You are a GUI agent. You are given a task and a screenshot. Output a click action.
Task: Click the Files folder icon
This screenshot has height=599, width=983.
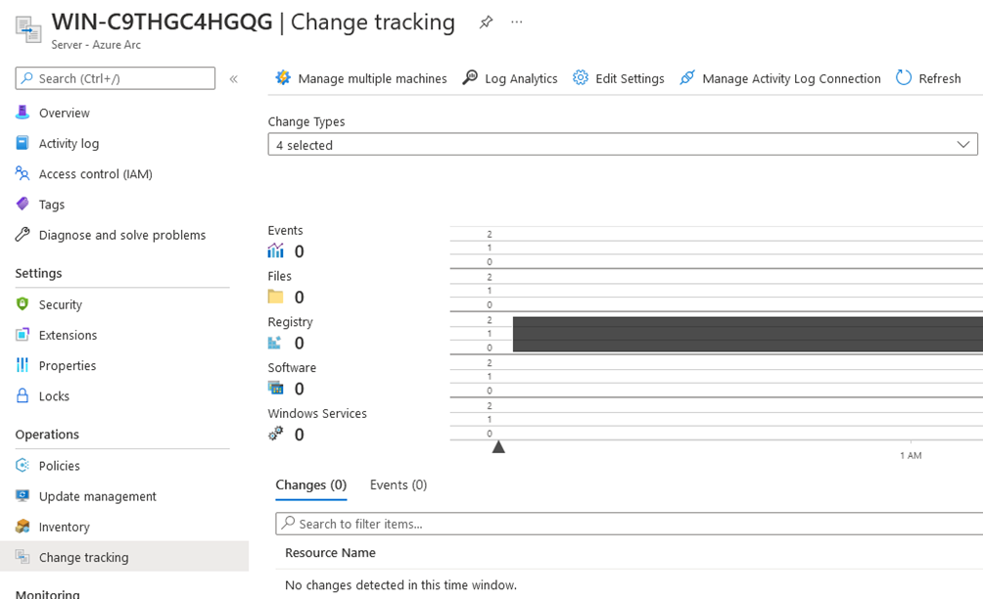point(276,297)
